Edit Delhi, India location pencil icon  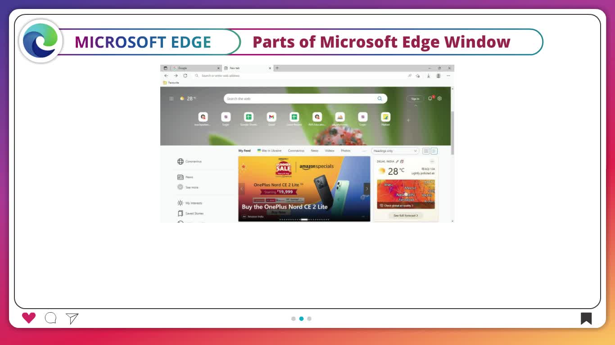tap(397, 161)
